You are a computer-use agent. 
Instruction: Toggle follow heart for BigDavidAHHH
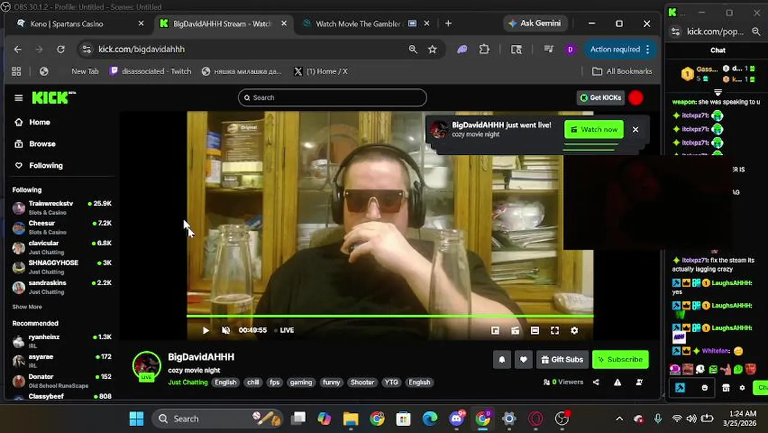click(x=523, y=360)
